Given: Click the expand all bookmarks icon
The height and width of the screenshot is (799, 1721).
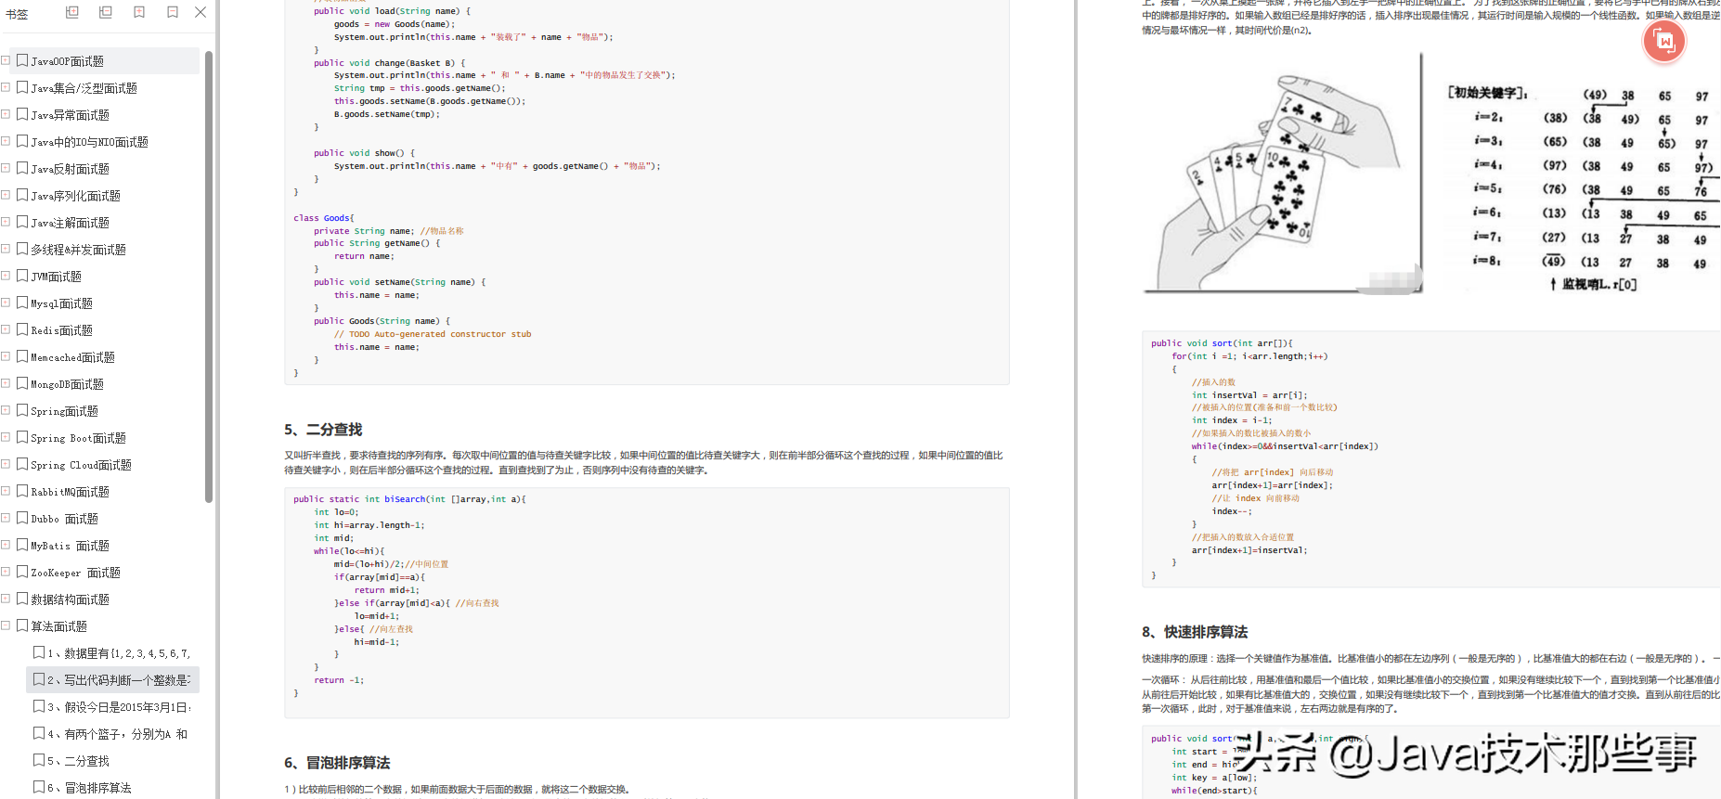Looking at the screenshot, I should (x=71, y=12).
